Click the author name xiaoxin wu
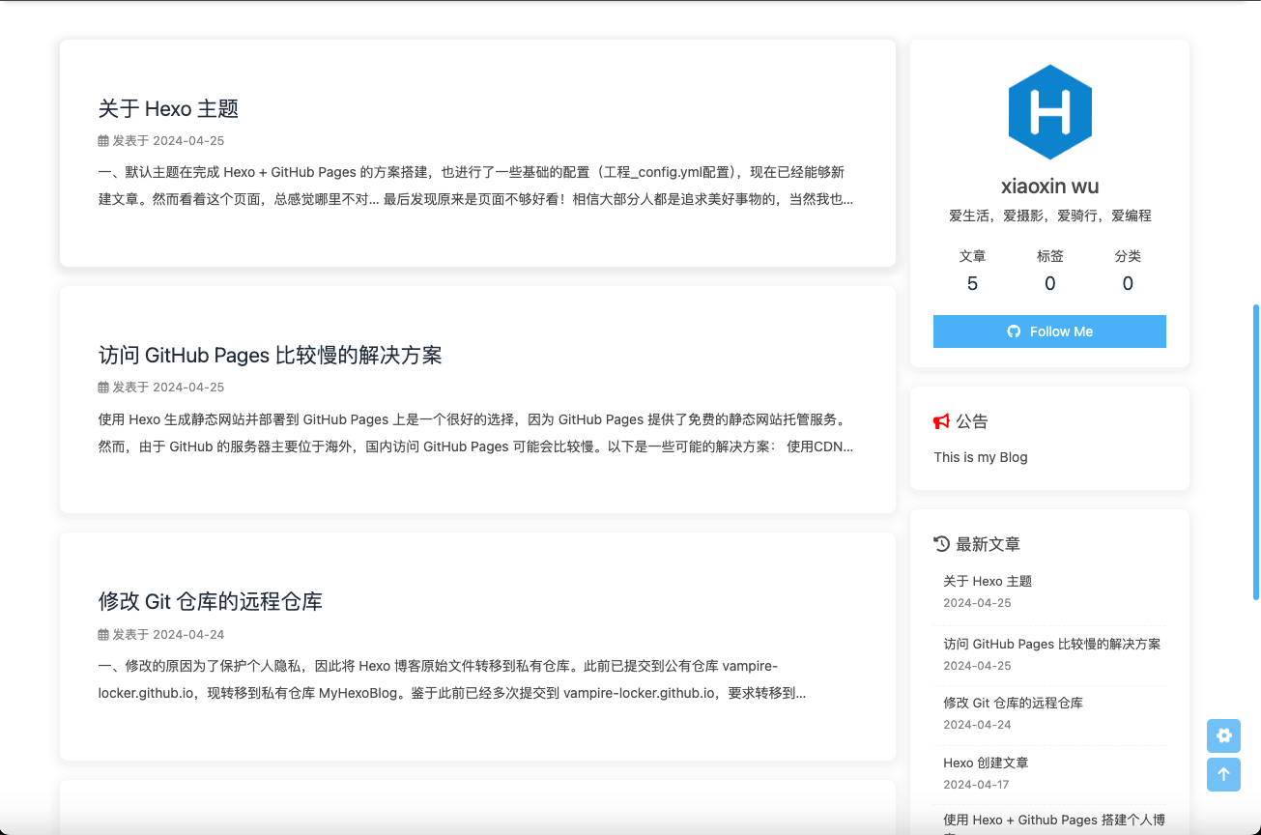 (1049, 187)
